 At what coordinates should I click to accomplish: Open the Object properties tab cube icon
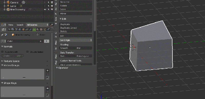pyautogui.click(x=23, y=29)
